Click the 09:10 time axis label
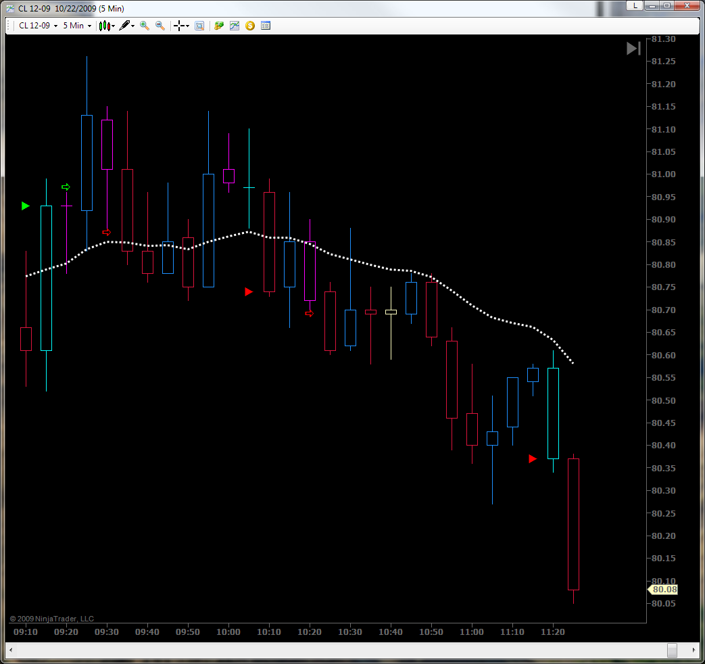Image resolution: width=705 pixels, height=664 pixels. pos(26,632)
